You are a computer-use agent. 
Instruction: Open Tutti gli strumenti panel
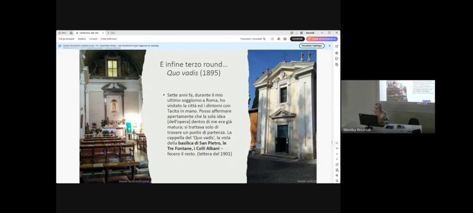click(x=67, y=39)
